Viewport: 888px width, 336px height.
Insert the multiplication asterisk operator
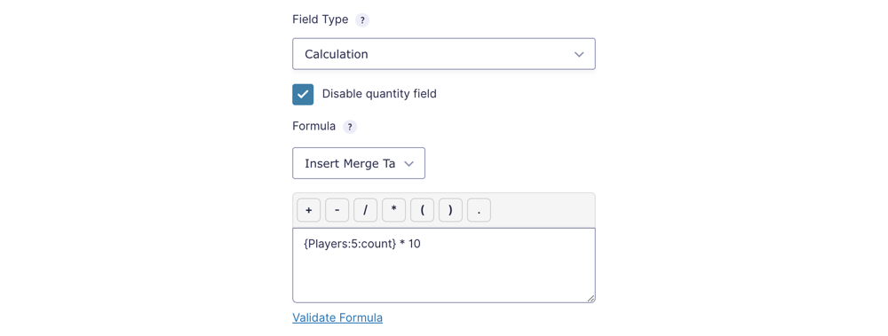(x=393, y=210)
